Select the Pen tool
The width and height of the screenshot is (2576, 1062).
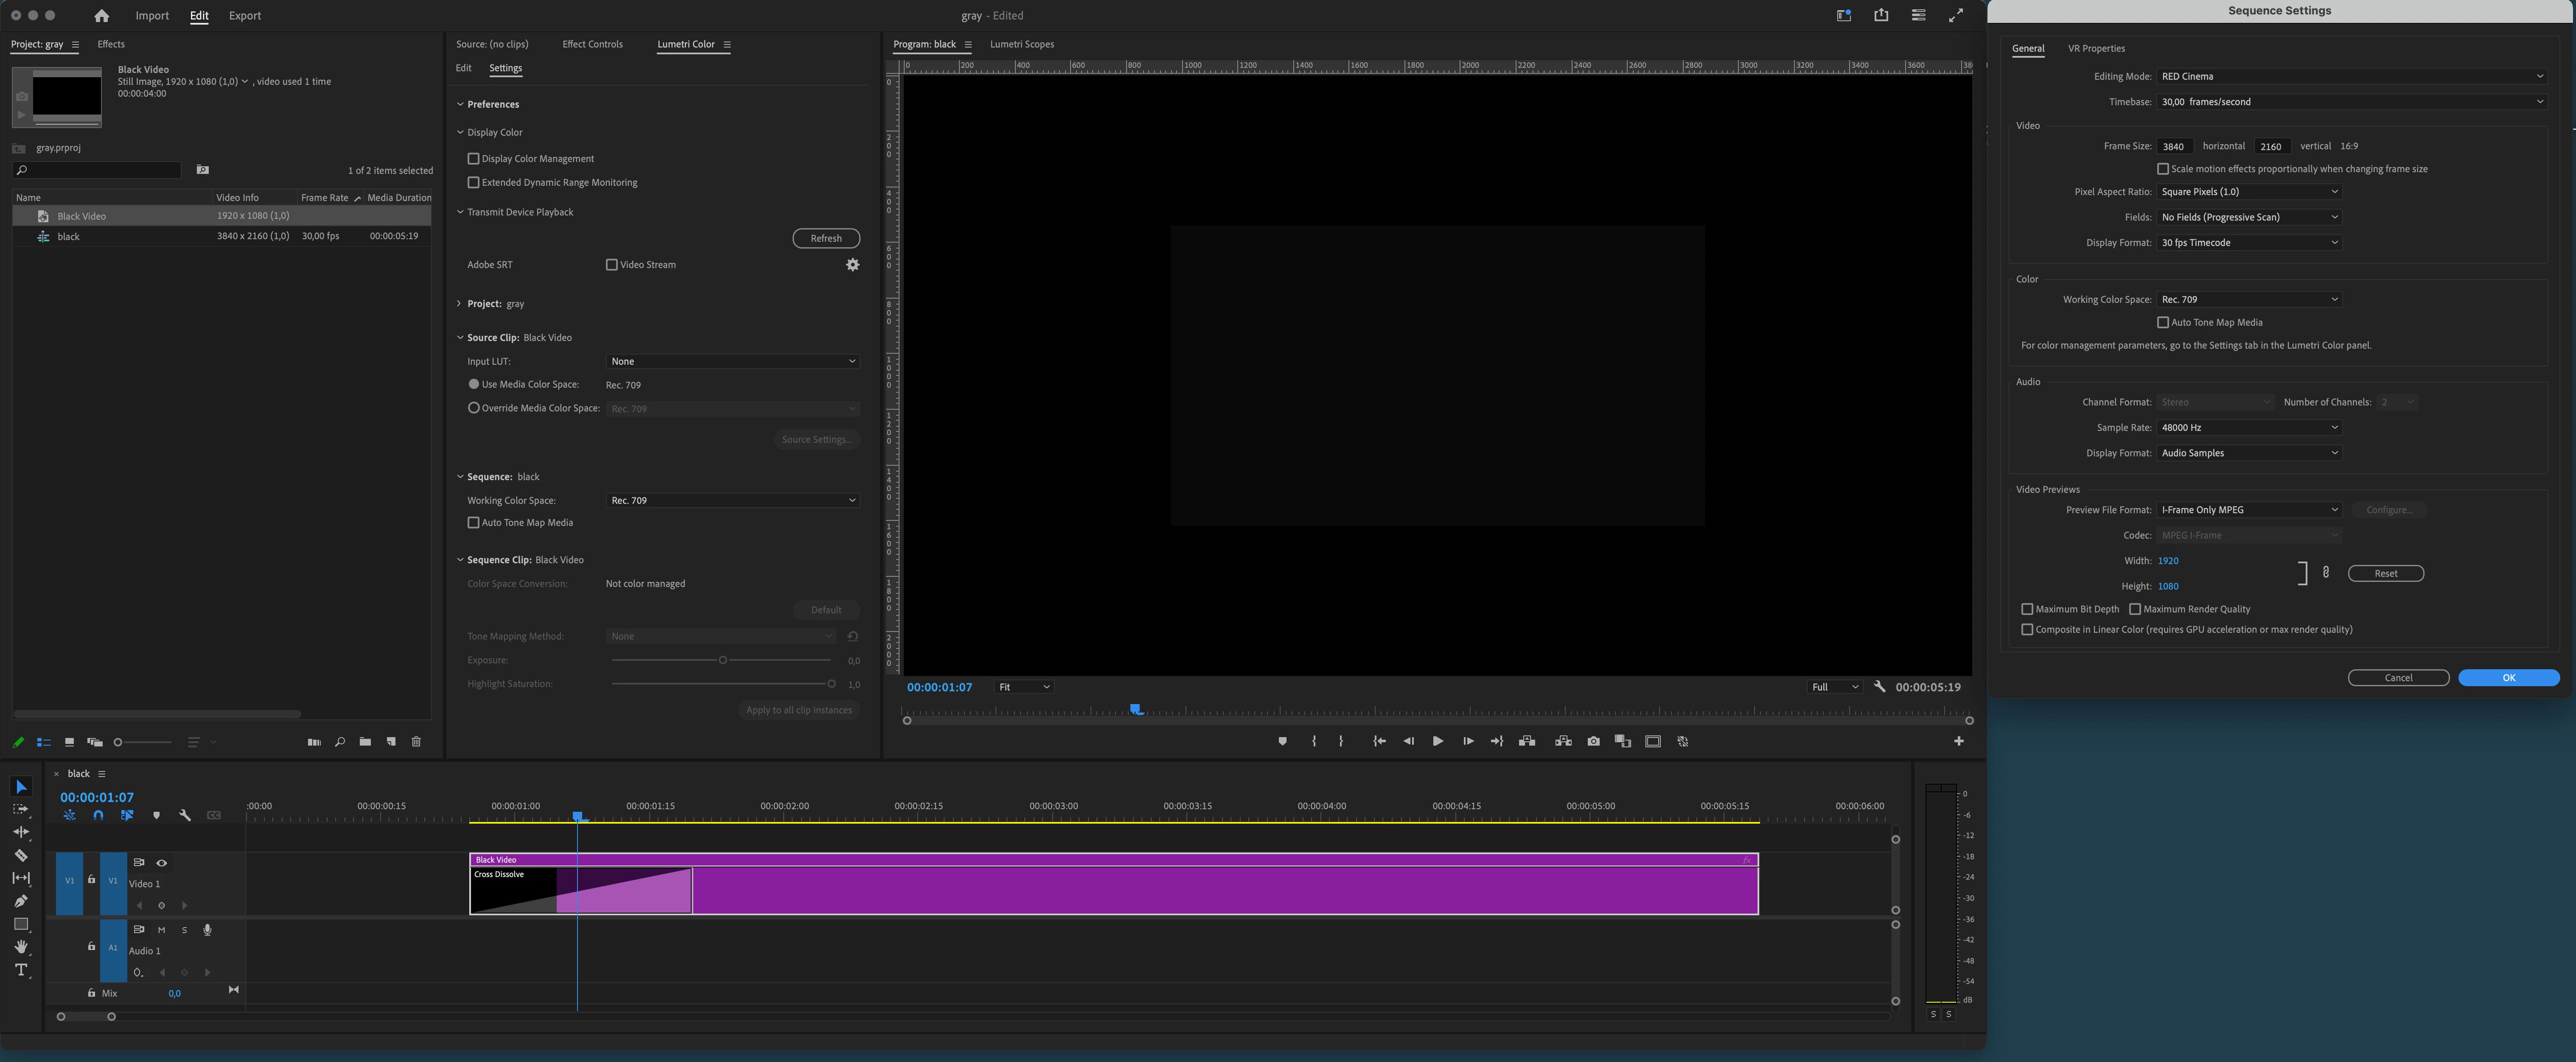[x=21, y=901]
